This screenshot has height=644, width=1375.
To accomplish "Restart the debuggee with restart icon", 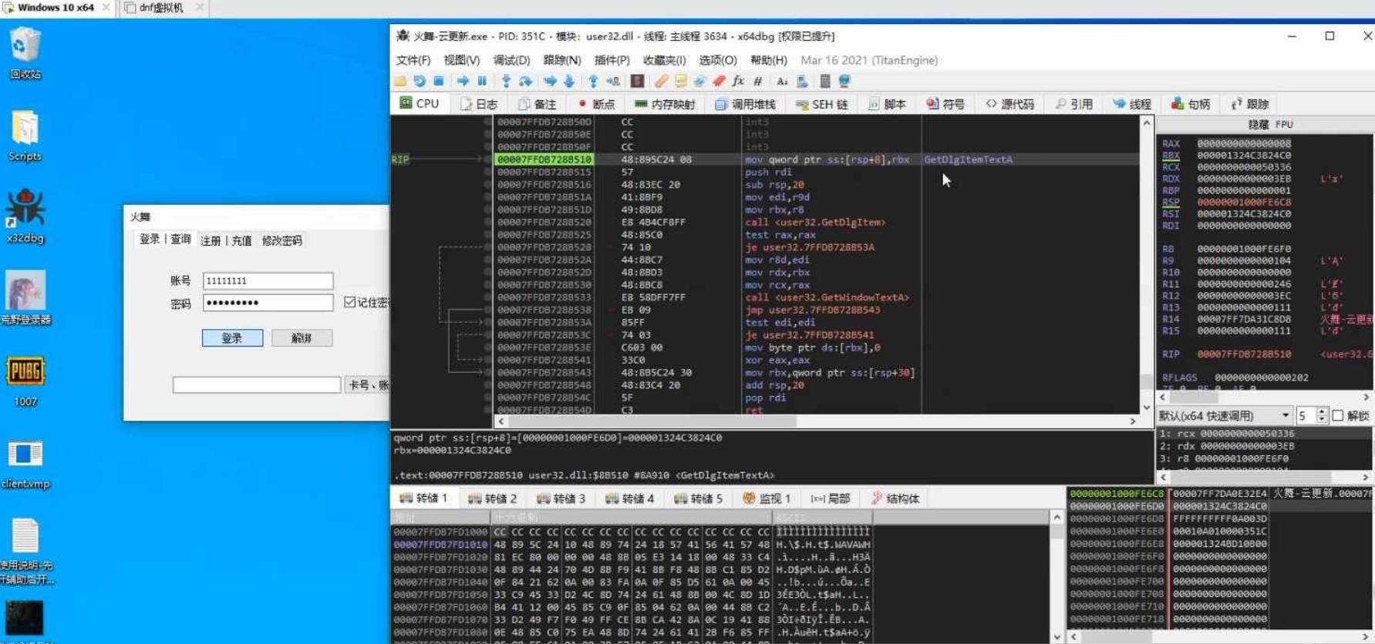I will pyautogui.click(x=420, y=81).
